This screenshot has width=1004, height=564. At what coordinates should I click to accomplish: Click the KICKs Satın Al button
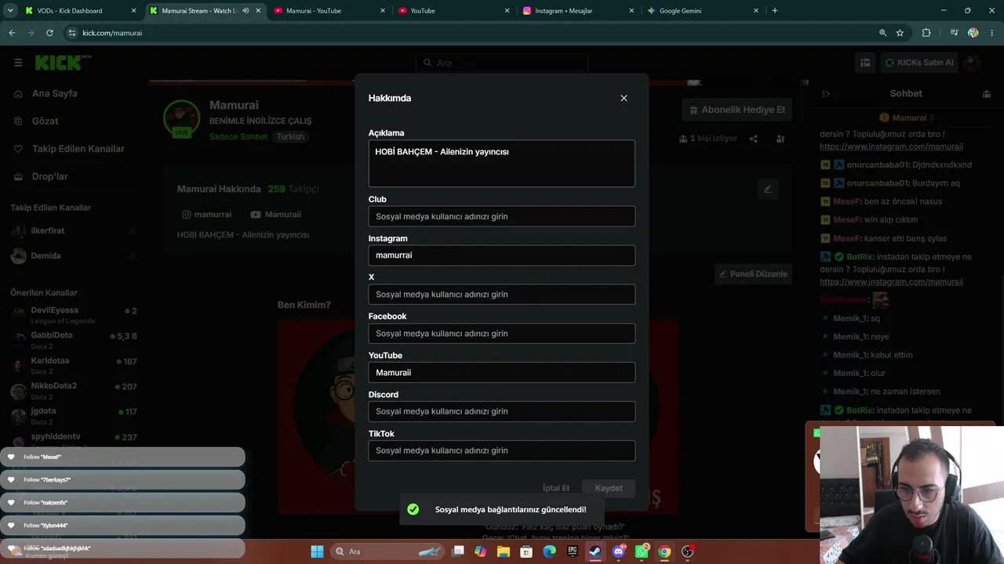[x=919, y=63]
